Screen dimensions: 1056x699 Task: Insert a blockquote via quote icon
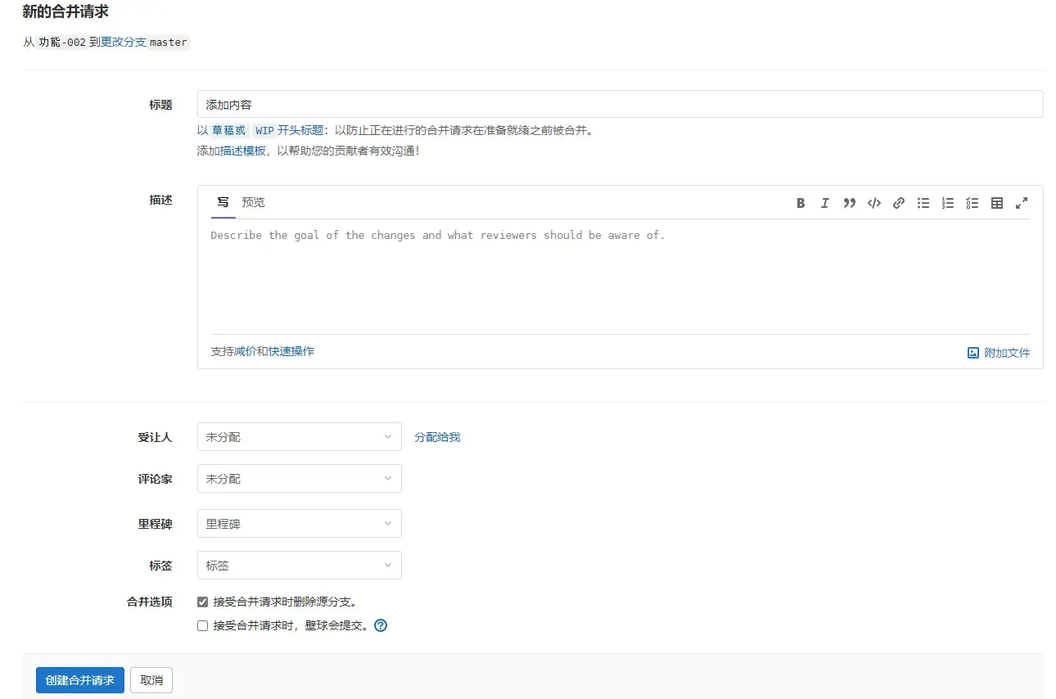(x=850, y=203)
